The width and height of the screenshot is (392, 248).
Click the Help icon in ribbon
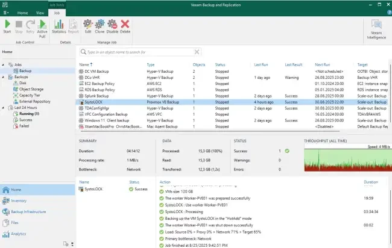click(x=389, y=13)
